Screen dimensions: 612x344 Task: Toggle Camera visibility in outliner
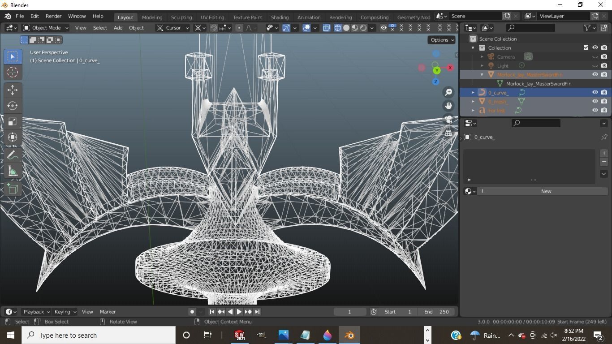click(x=595, y=57)
